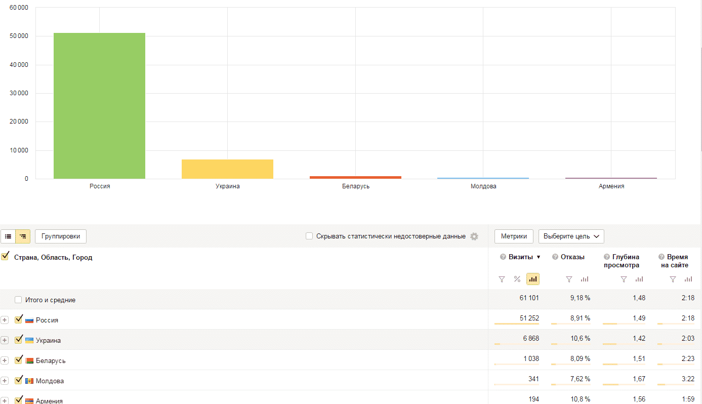Filter by Отказы funnel icon
The width and height of the screenshot is (702, 404).
tap(569, 279)
